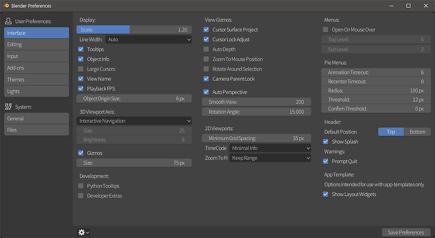
Task: Minimize the Blender Preferences window
Action: (x=391, y=5)
